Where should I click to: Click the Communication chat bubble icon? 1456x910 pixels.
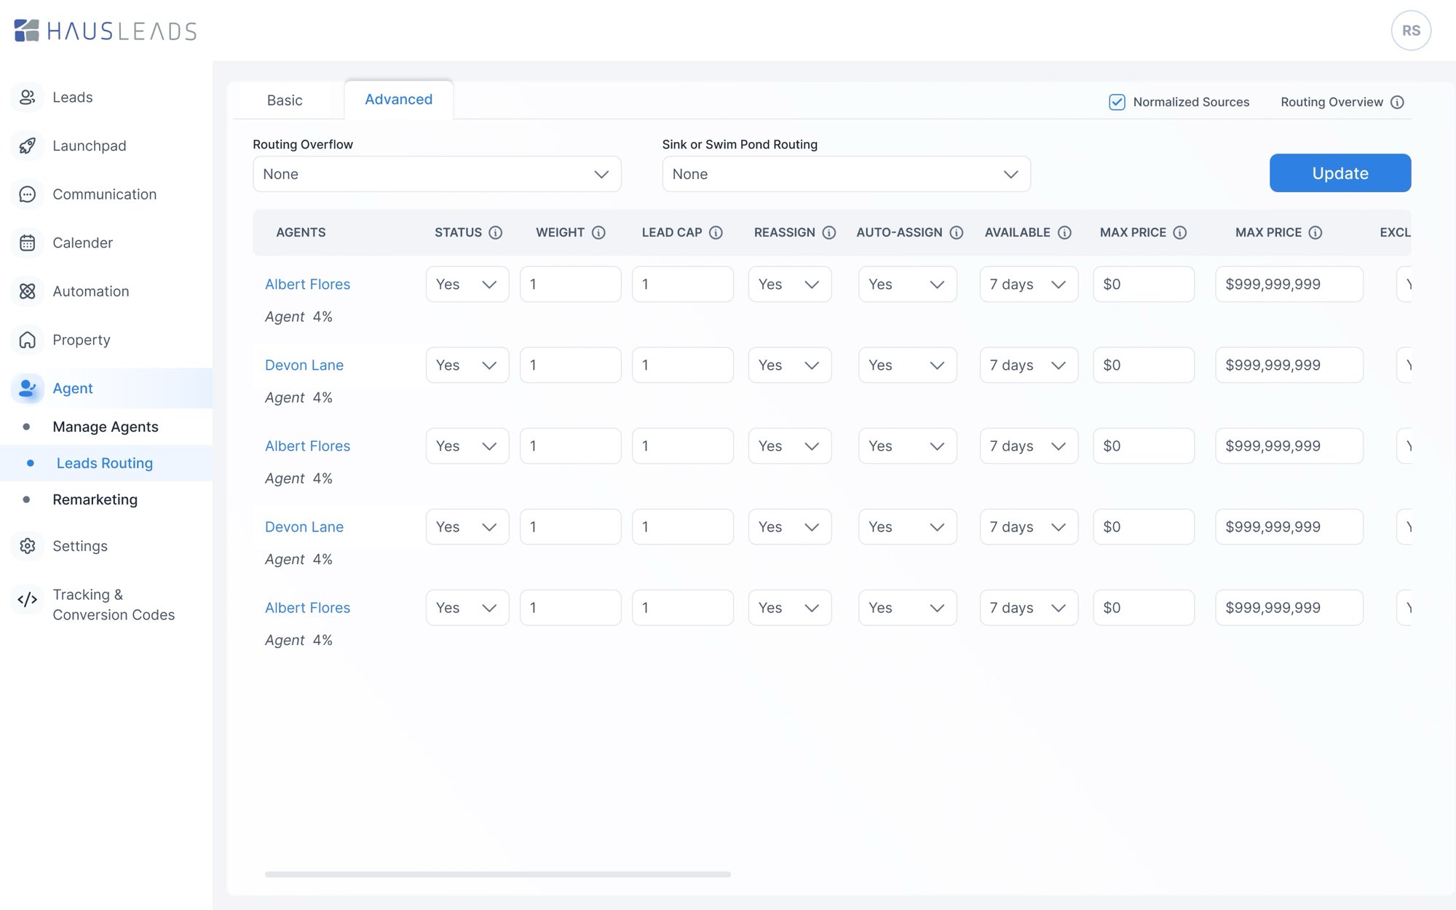pyautogui.click(x=27, y=194)
